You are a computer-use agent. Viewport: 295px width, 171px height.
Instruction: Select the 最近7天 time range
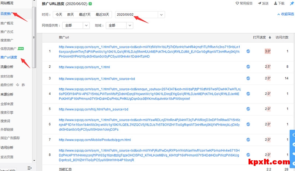point(85,15)
